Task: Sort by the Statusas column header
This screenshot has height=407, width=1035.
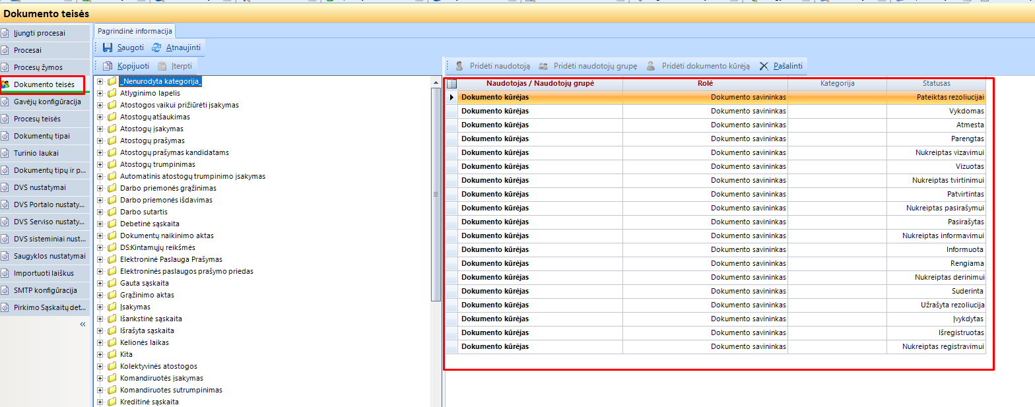Action: pyautogui.click(x=937, y=84)
